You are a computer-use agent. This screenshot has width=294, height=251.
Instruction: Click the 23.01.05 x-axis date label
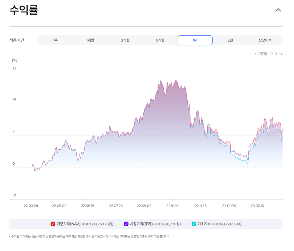[229, 206]
